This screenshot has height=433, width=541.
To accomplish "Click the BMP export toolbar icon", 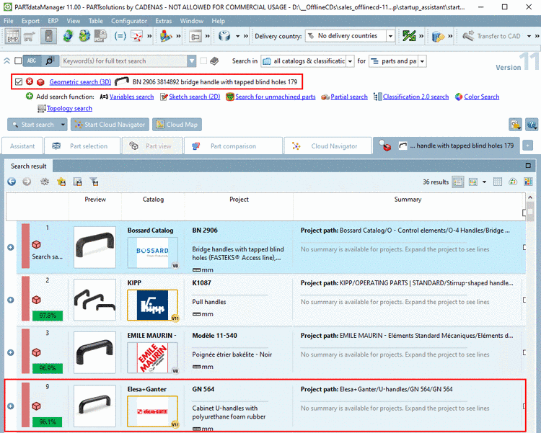I will pyautogui.click(x=13, y=36).
